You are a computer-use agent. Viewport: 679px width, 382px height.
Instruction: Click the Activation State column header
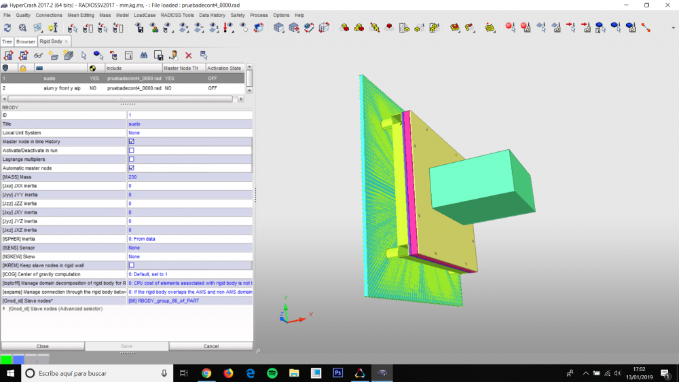tap(224, 69)
